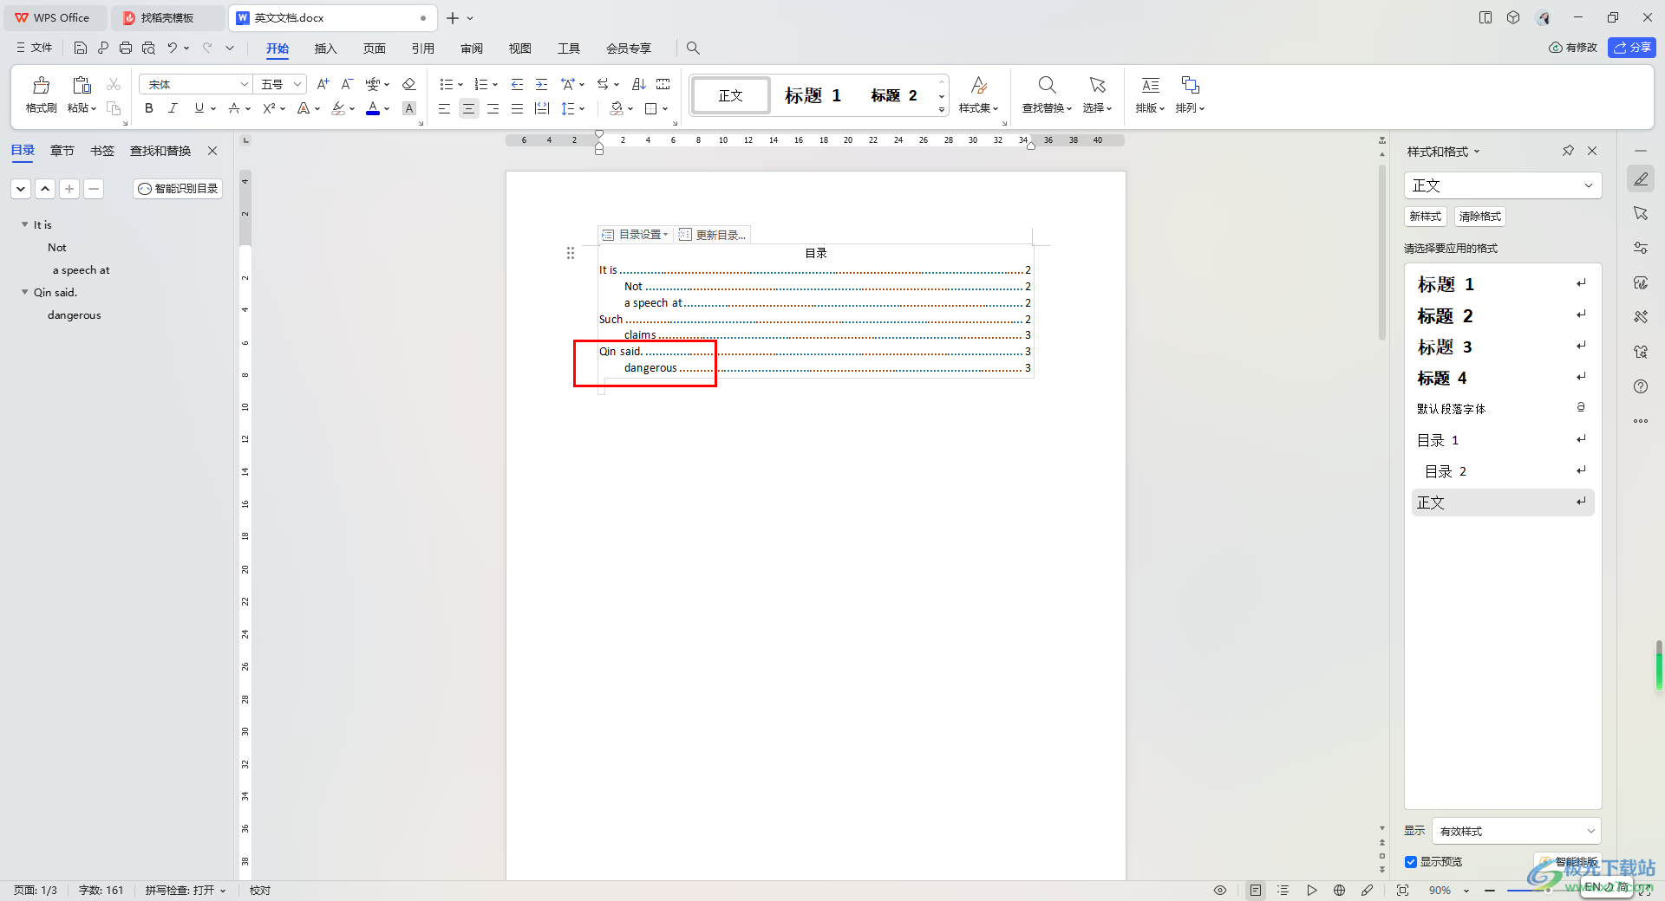The image size is (1665, 901).
Task: Open the 排版 layout menu
Action: [x=1150, y=95]
